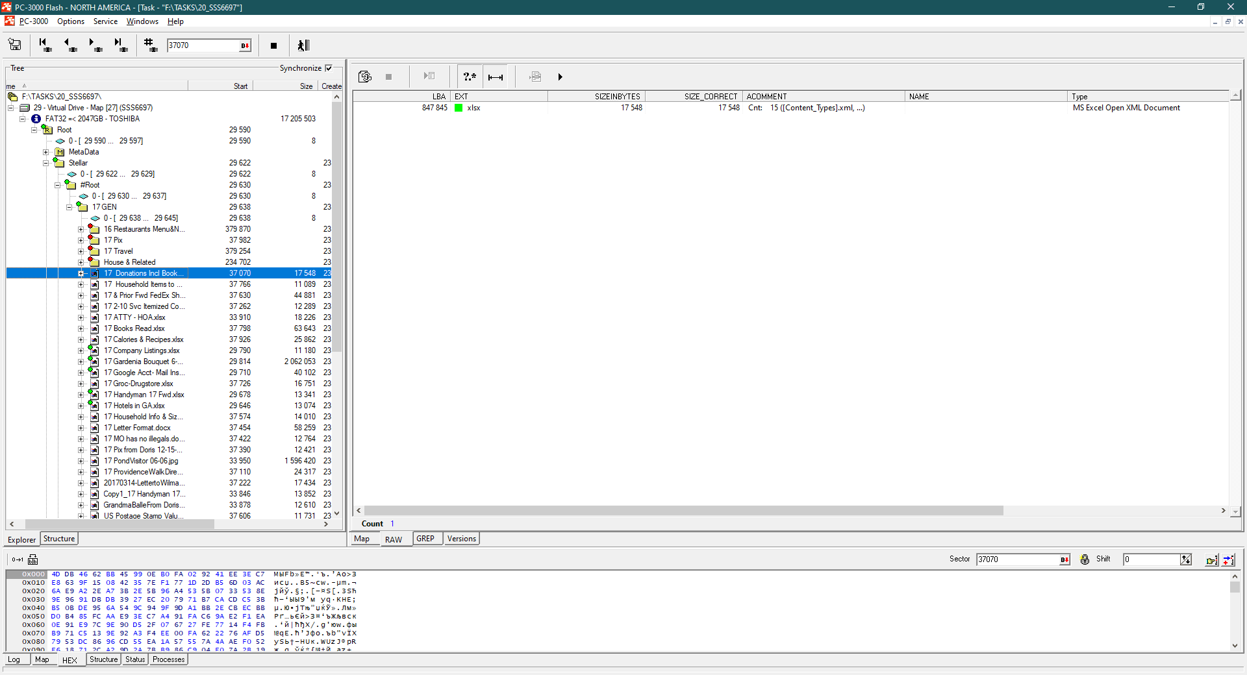Click the refresh document icon in right pane
The width and height of the screenshot is (1247, 675).
(365, 77)
